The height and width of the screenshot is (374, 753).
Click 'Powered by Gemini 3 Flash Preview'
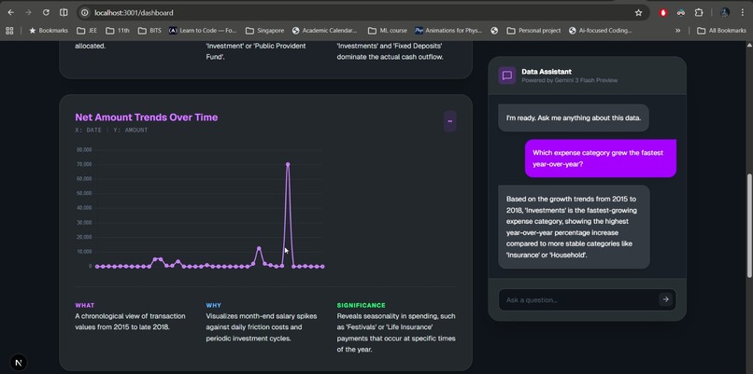point(570,80)
